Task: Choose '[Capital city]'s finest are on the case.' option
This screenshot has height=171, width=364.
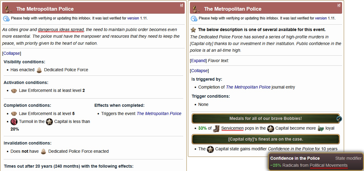Action: pos(266,139)
